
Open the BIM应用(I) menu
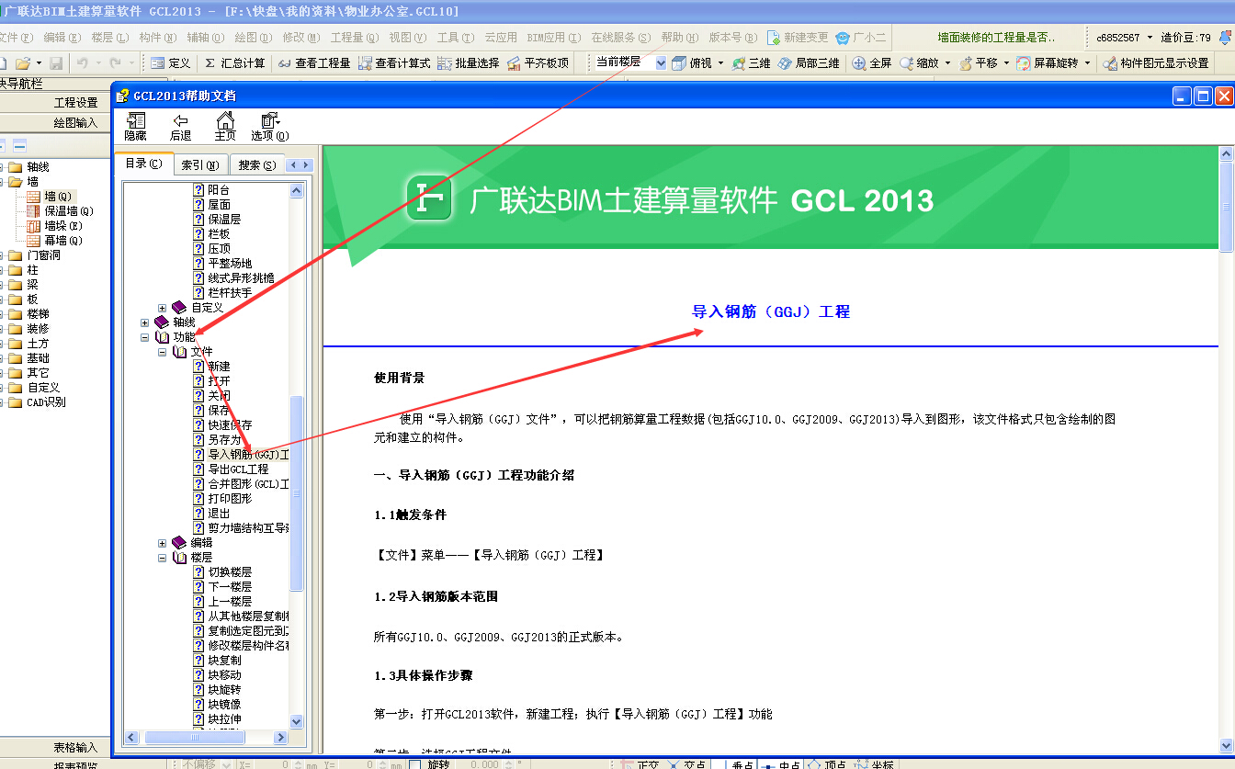click(554, 38)
